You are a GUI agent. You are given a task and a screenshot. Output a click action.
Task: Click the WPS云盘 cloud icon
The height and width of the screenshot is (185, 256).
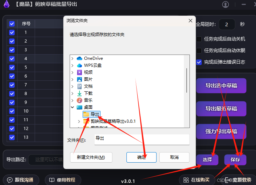pyautogui.click(x=79, y=65)
